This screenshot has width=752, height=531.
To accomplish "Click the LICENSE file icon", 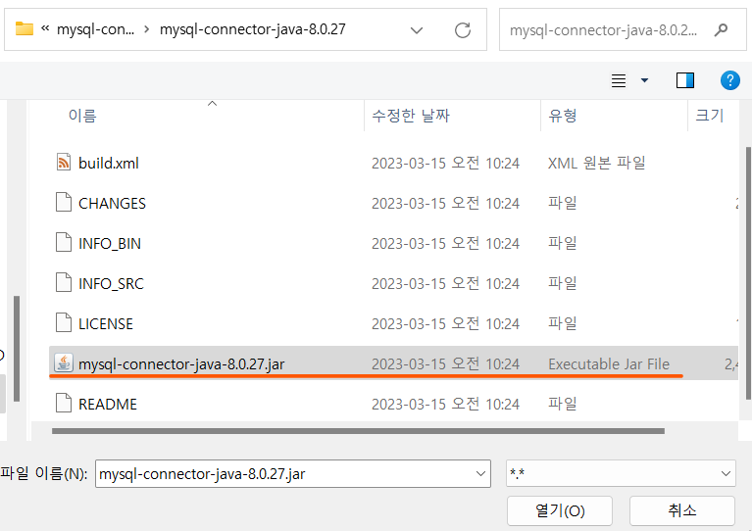I will click(x=64, y=323).
